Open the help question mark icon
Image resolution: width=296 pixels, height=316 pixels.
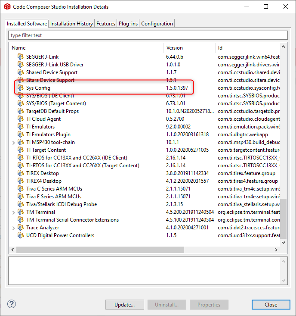pyautogui.click(x=12, y=304)
